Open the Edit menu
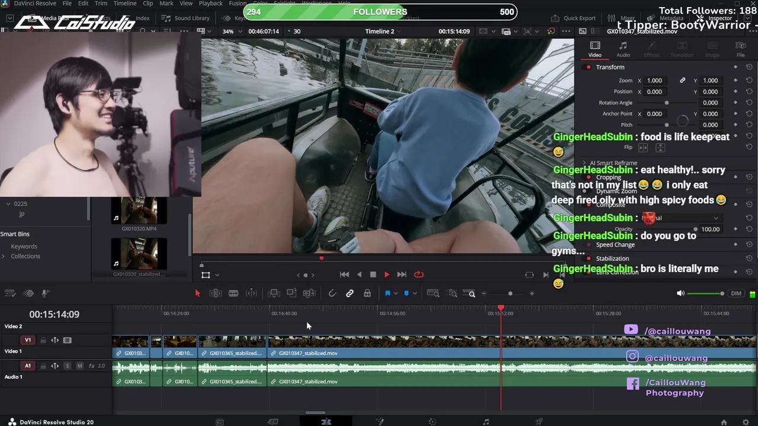 (x=83, y=4)
